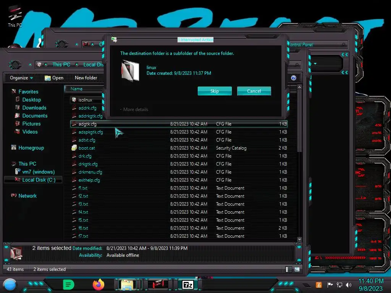
Task: Switch to large icons view
Action: (297, 269)
